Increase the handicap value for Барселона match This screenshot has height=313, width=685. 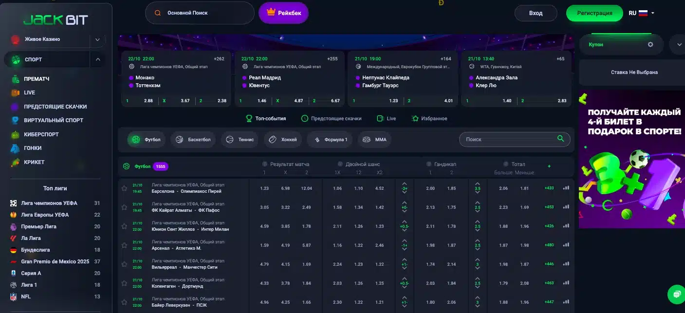coord(404,183)
